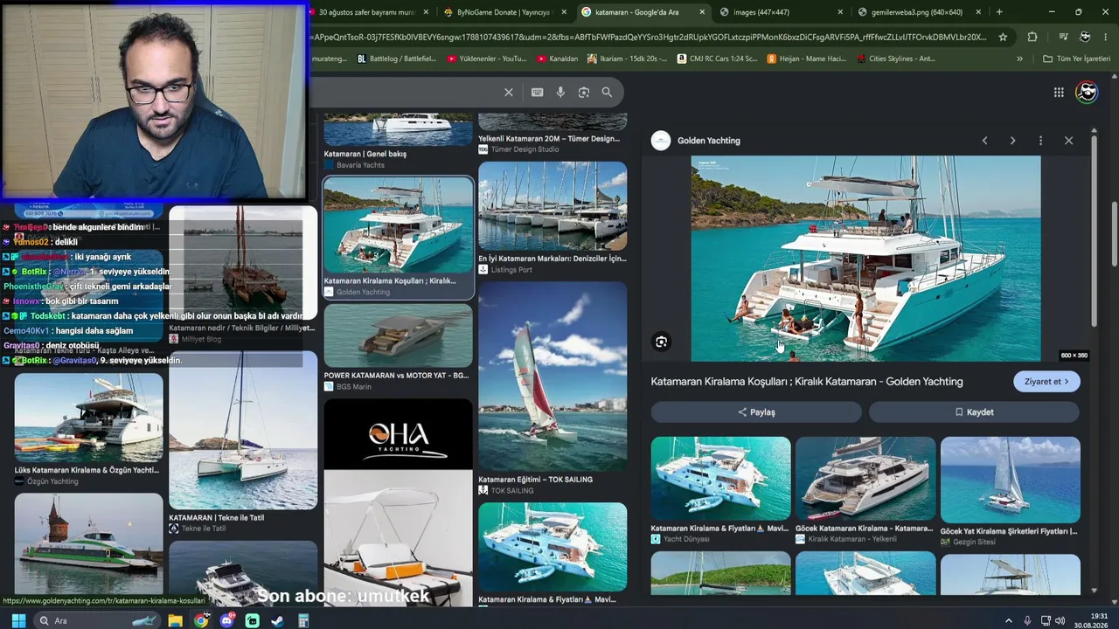The height and width of the screenshot is (629, 1119).
Task: Open the Google account profile picture
Action: (1087, 92)
